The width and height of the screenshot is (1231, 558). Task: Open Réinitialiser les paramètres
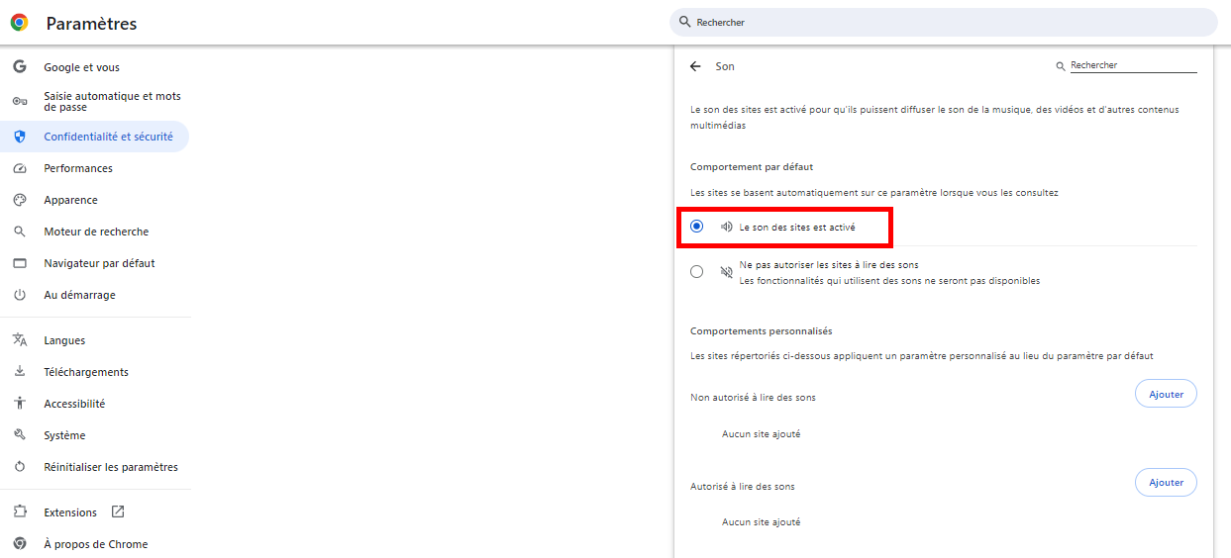pos(111,467)
